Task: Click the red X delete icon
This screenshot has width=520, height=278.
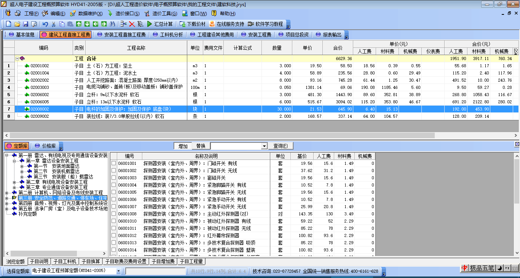Action: (132, 24)
